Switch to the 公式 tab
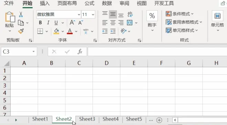This screenshot has height=125, width=227. point(89,3)
